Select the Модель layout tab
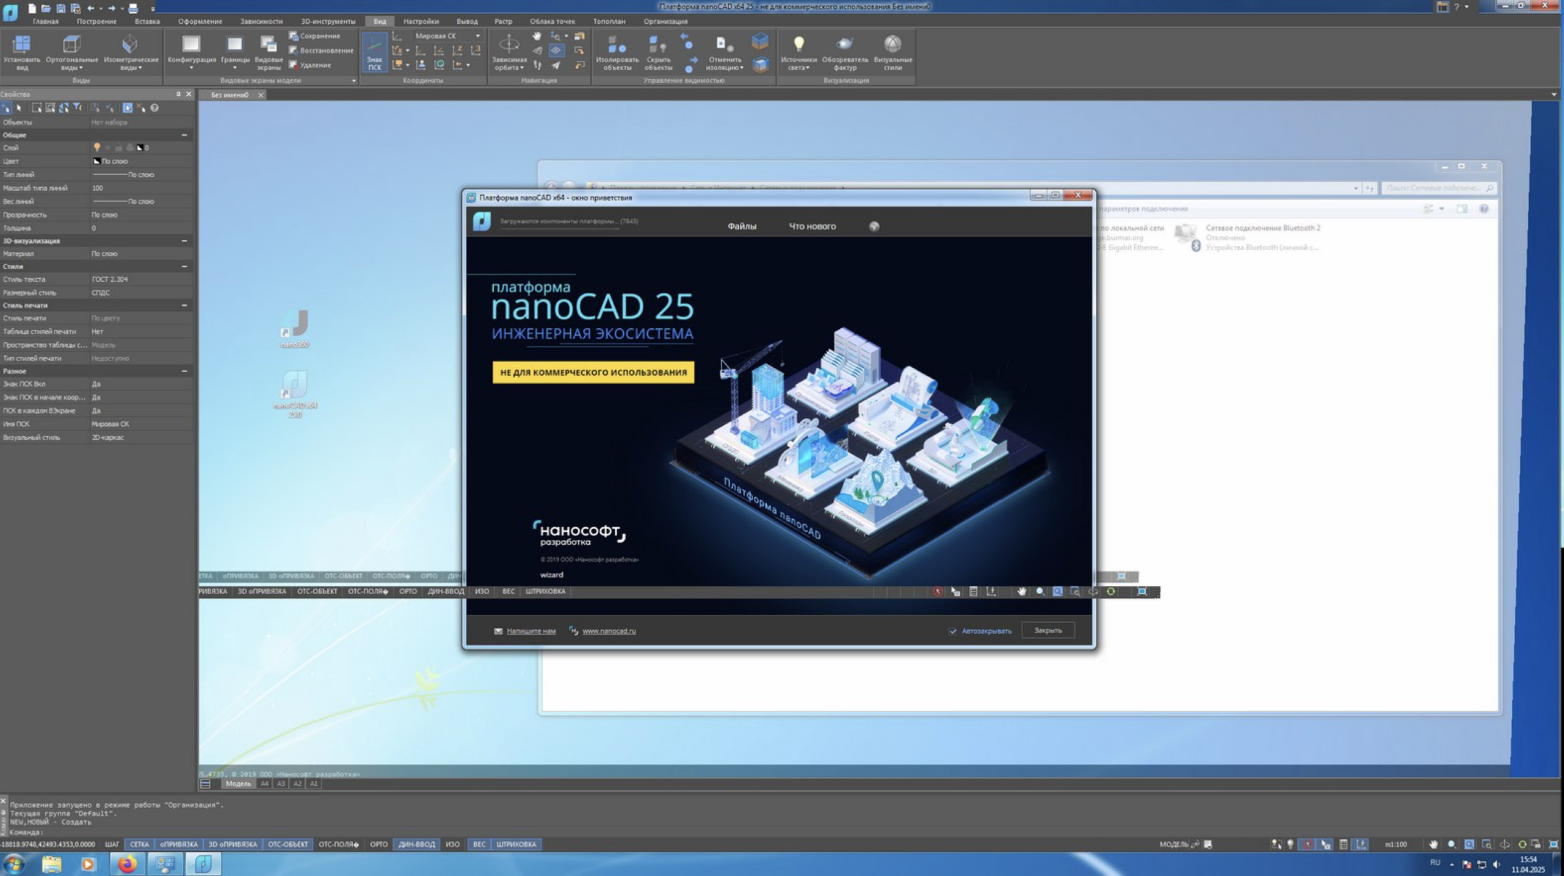The image size is (1564, 876). (x=238, y=784)
